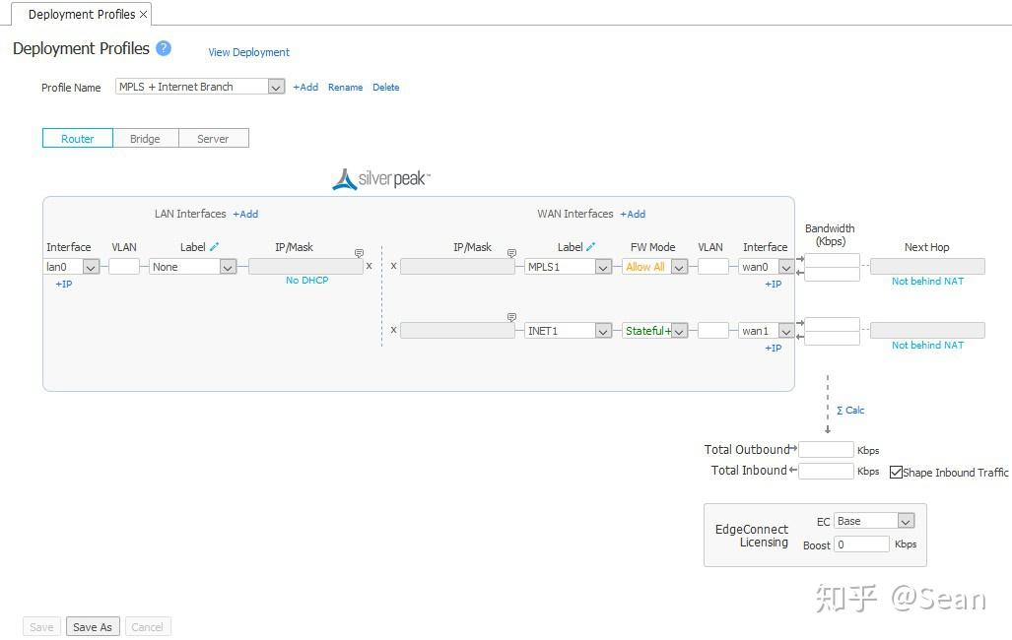Expand the Allow All FW Mode dropdown
This screenshot has width=1012, height=640.
pyautogui.click(x=679, y=267)
